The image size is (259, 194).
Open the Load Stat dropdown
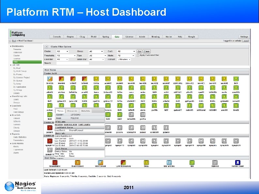[62, 59]
